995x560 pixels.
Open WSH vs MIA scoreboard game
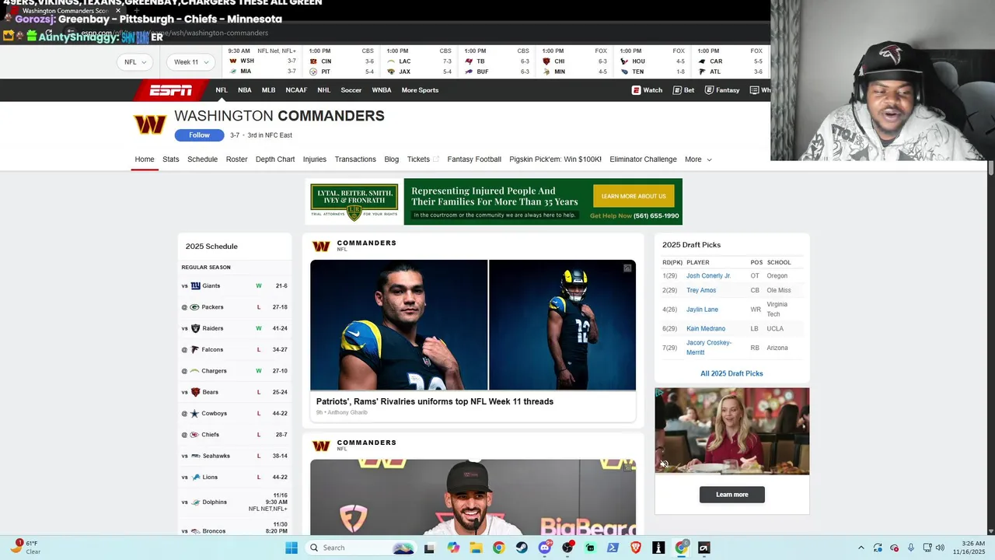pos(262,61)
